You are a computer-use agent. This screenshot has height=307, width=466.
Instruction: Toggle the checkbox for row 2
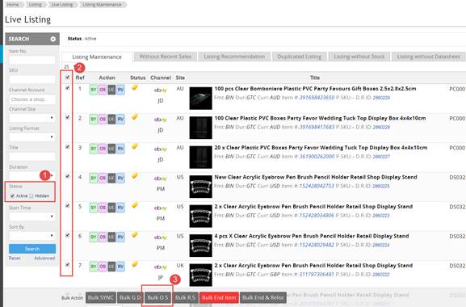click(68, 117)
